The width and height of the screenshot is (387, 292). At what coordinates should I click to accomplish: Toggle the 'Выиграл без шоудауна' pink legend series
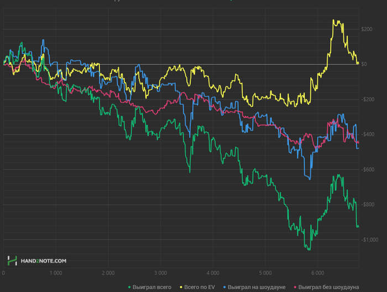(326, 287)
